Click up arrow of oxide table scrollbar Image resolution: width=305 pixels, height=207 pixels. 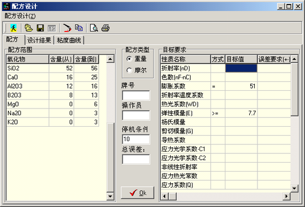click(111, 59)
